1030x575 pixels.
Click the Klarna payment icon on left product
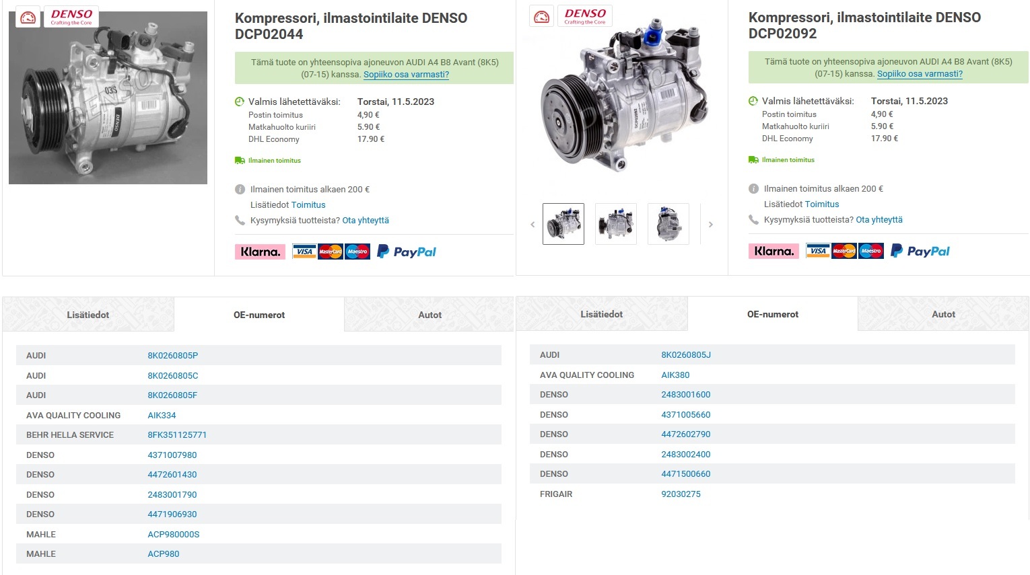click(x=260, y=252)
